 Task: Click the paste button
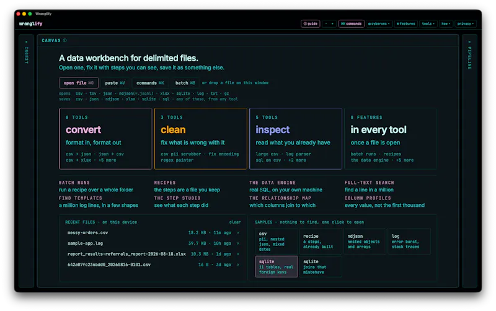pyautogui.click(x=115, y=83)
